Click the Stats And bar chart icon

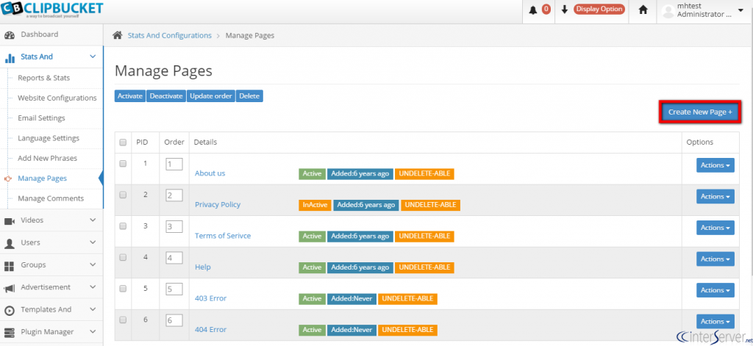click(10, 57)
